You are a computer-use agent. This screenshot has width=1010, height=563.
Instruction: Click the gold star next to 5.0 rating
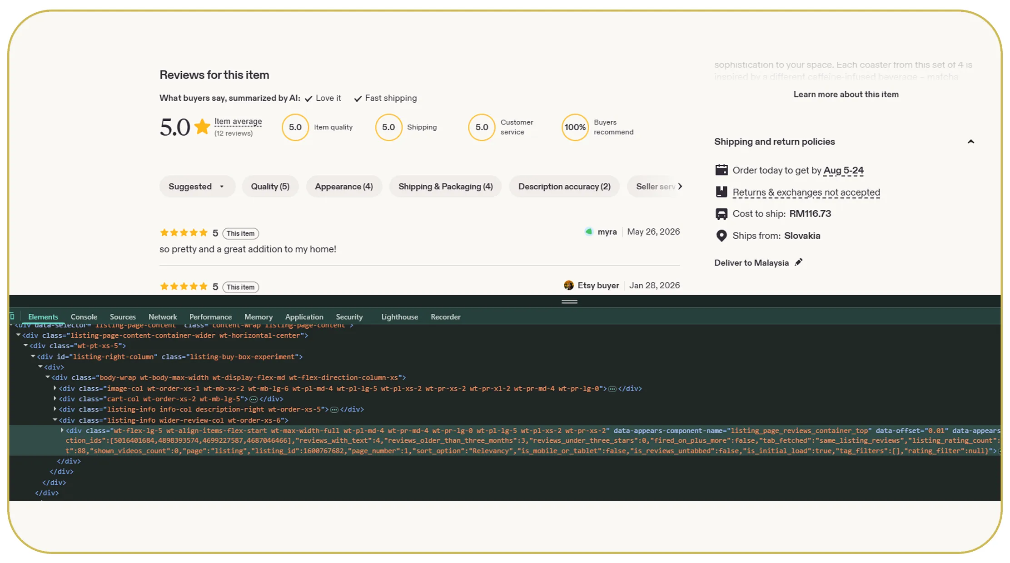(x=202, y=127)
